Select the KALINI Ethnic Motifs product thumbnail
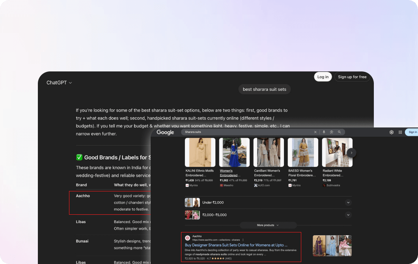Screen dimensions: 418x264 point(200,152)
